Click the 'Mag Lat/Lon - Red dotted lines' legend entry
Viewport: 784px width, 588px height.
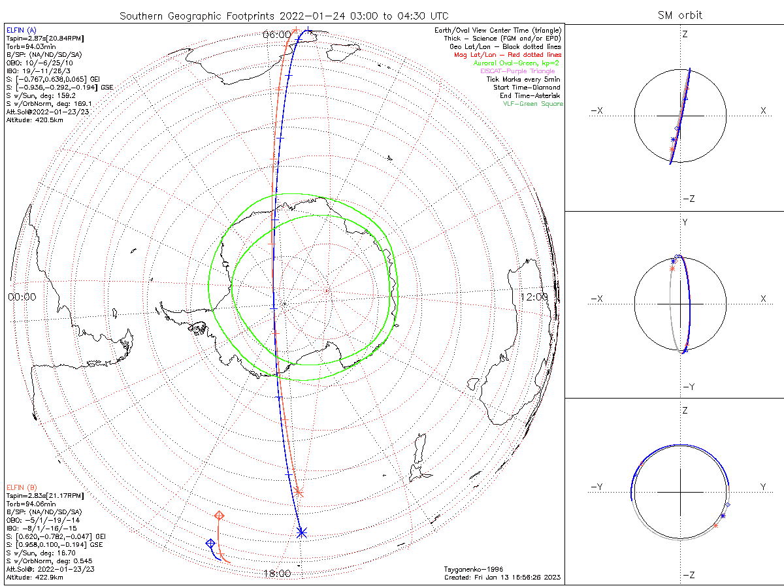[507, 55]
